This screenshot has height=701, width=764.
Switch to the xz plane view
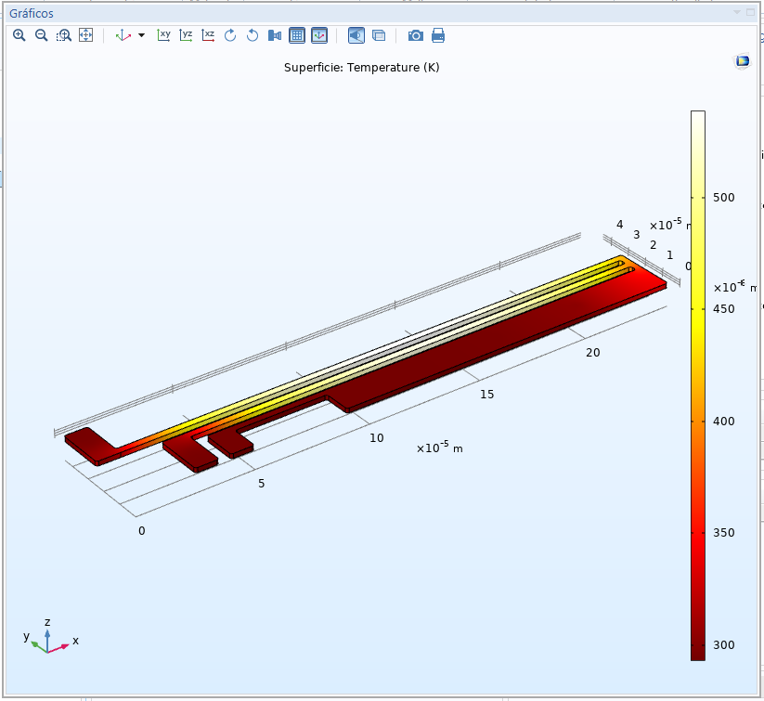coord(209,35)
